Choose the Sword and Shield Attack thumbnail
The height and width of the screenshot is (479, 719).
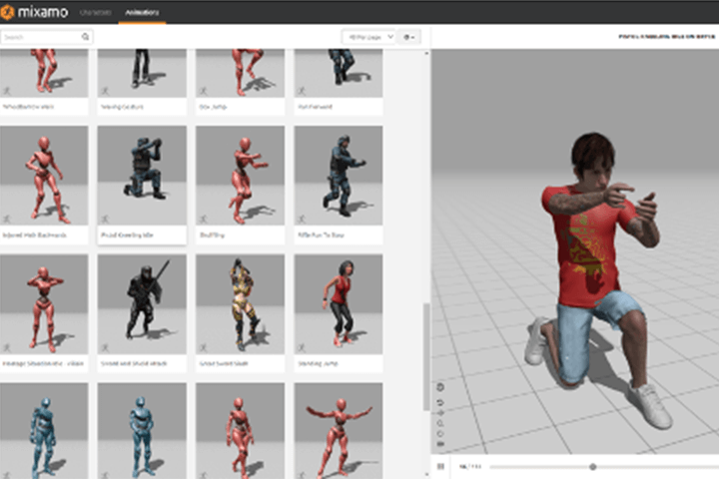point(142,304)
